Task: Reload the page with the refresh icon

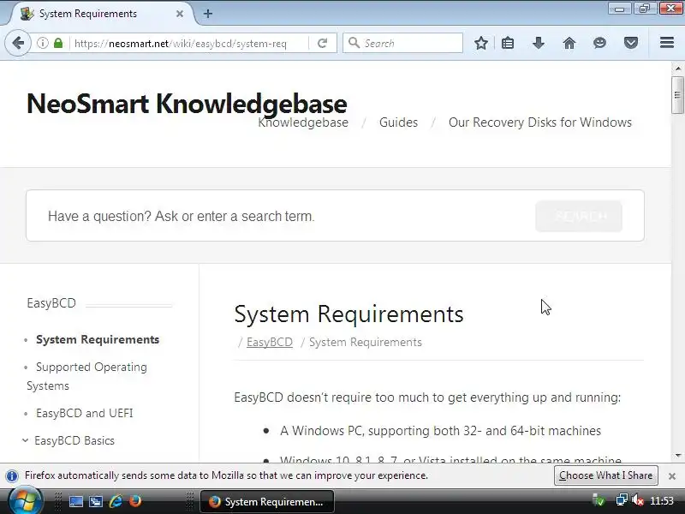Action: click(323, 43)
